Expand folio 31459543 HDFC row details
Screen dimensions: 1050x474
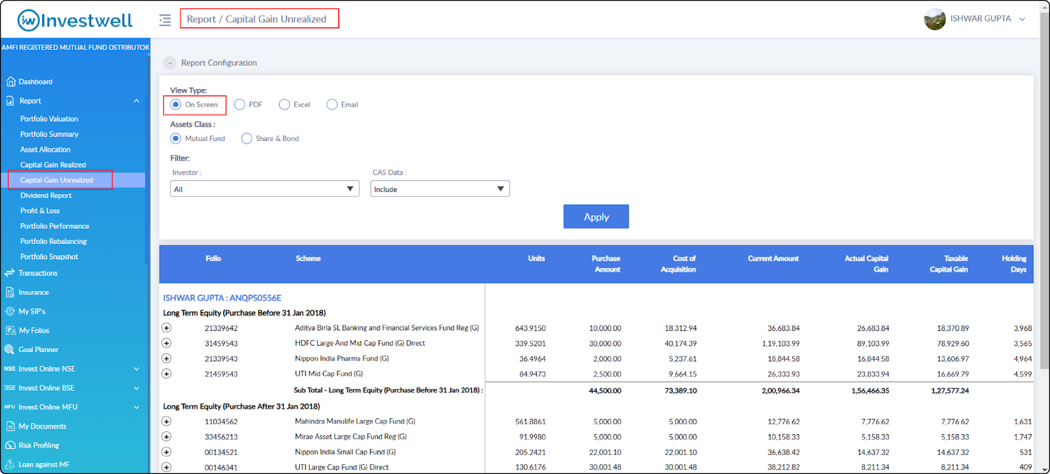coord(167,343)
